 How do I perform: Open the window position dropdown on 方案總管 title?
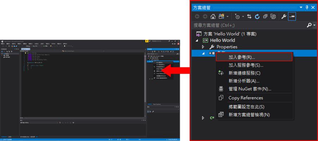301,7
